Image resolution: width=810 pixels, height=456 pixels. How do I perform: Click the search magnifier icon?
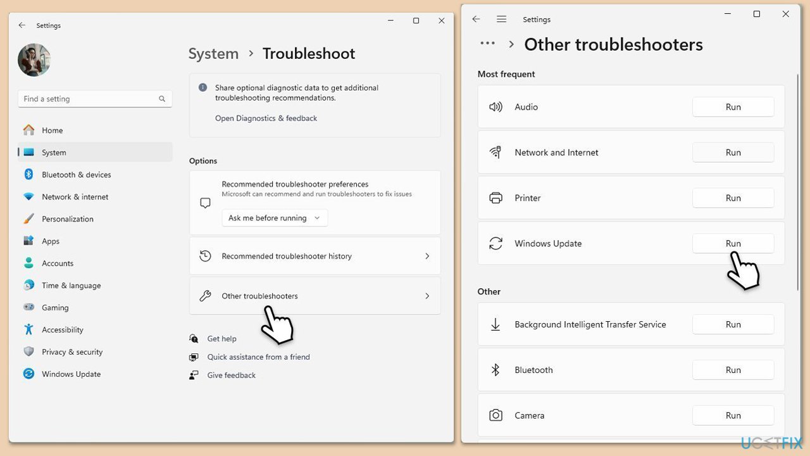coord(162,99)
